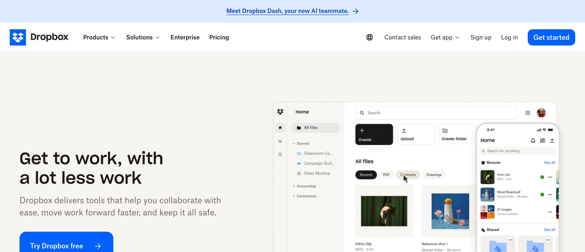Open the Products dropdown menu

coord(99,37)
